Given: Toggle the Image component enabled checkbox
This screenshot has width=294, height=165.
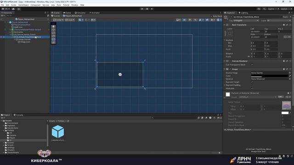Looking at the screenshot, I should click(230, 69).
